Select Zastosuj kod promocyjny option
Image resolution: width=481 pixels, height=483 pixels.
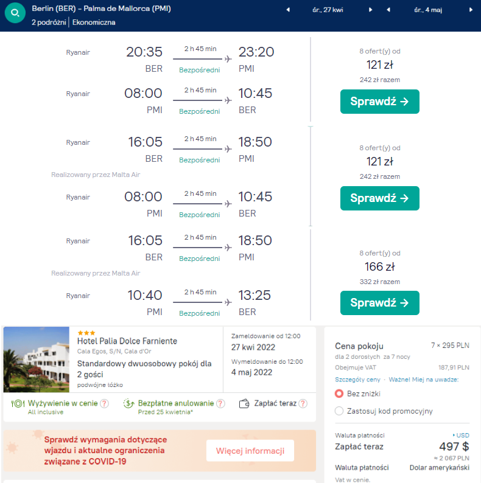pyautogui.click(x=339, y=411)
